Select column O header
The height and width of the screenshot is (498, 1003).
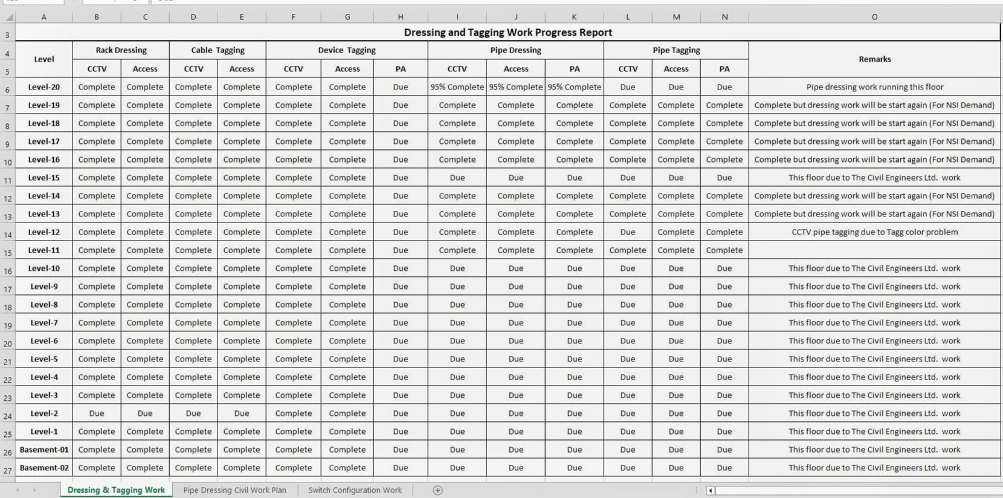click(874, 17)
